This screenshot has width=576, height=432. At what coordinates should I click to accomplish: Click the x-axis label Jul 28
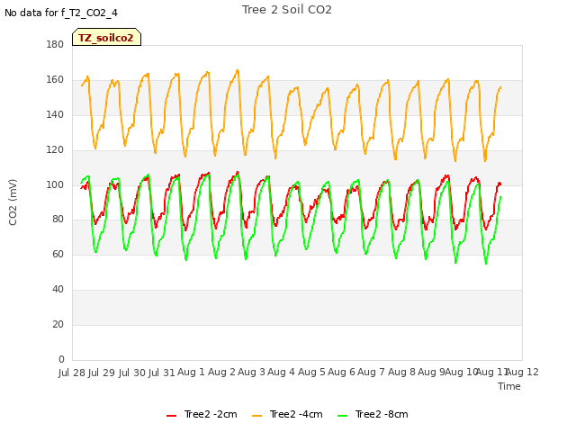72,373
